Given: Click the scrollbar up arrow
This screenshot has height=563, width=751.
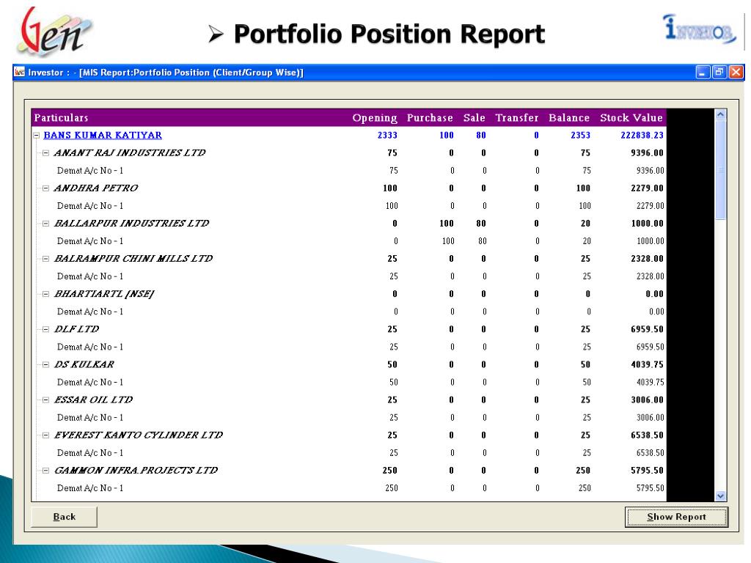Looking at the screenshot, I should tap(720, 114).
